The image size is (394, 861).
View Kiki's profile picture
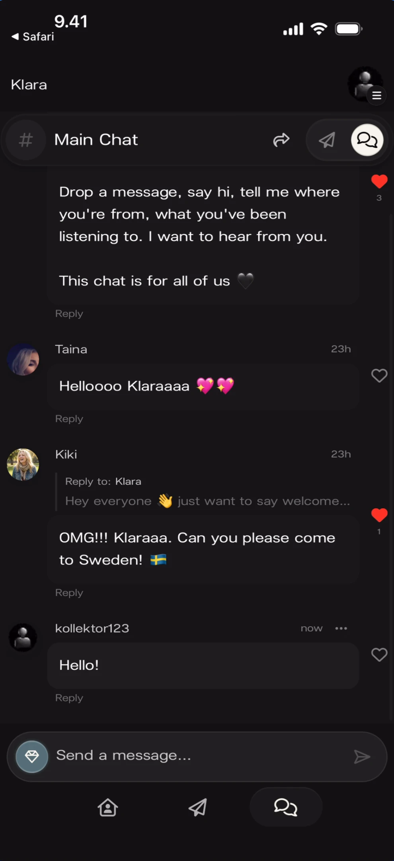coord(23,464)
